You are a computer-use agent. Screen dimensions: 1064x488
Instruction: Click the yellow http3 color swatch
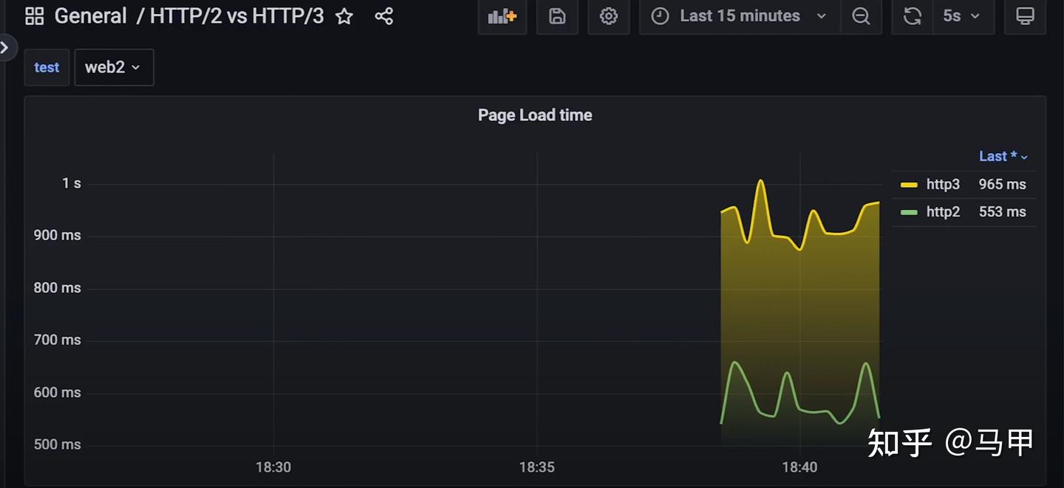(x=909, y=185)
